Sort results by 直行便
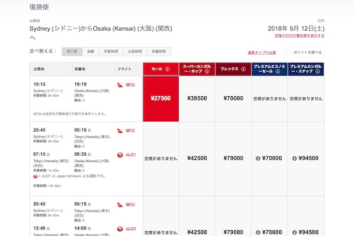 (x=72, y=51)
